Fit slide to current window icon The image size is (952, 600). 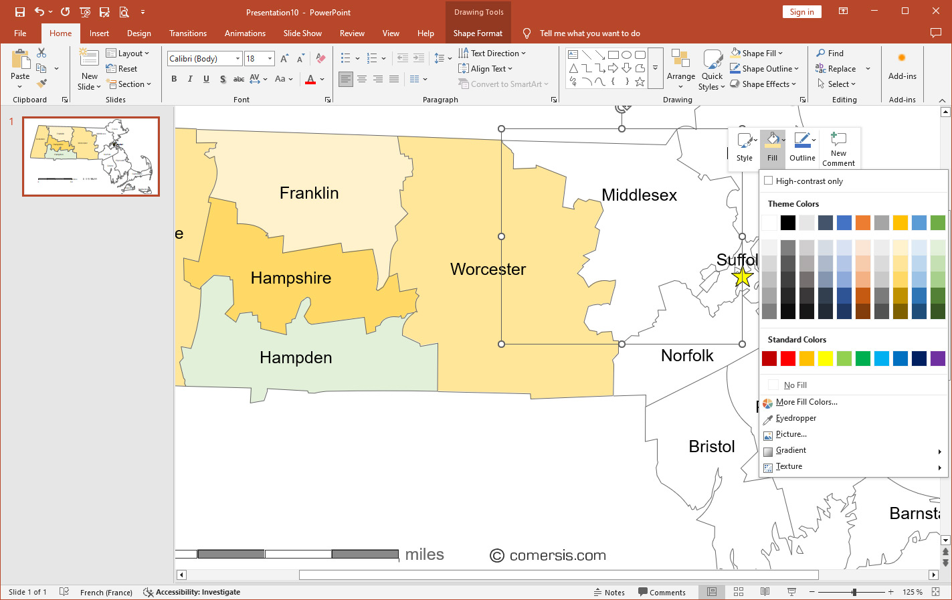pos(936,592)
